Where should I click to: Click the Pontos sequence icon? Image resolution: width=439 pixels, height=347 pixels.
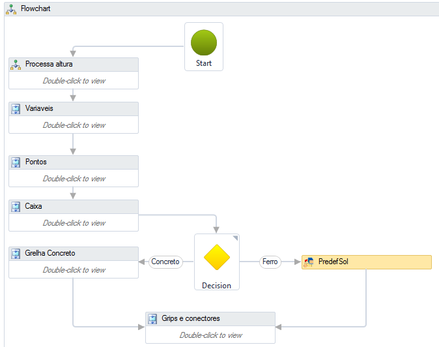pyautogui.click(x=16, y=162)
